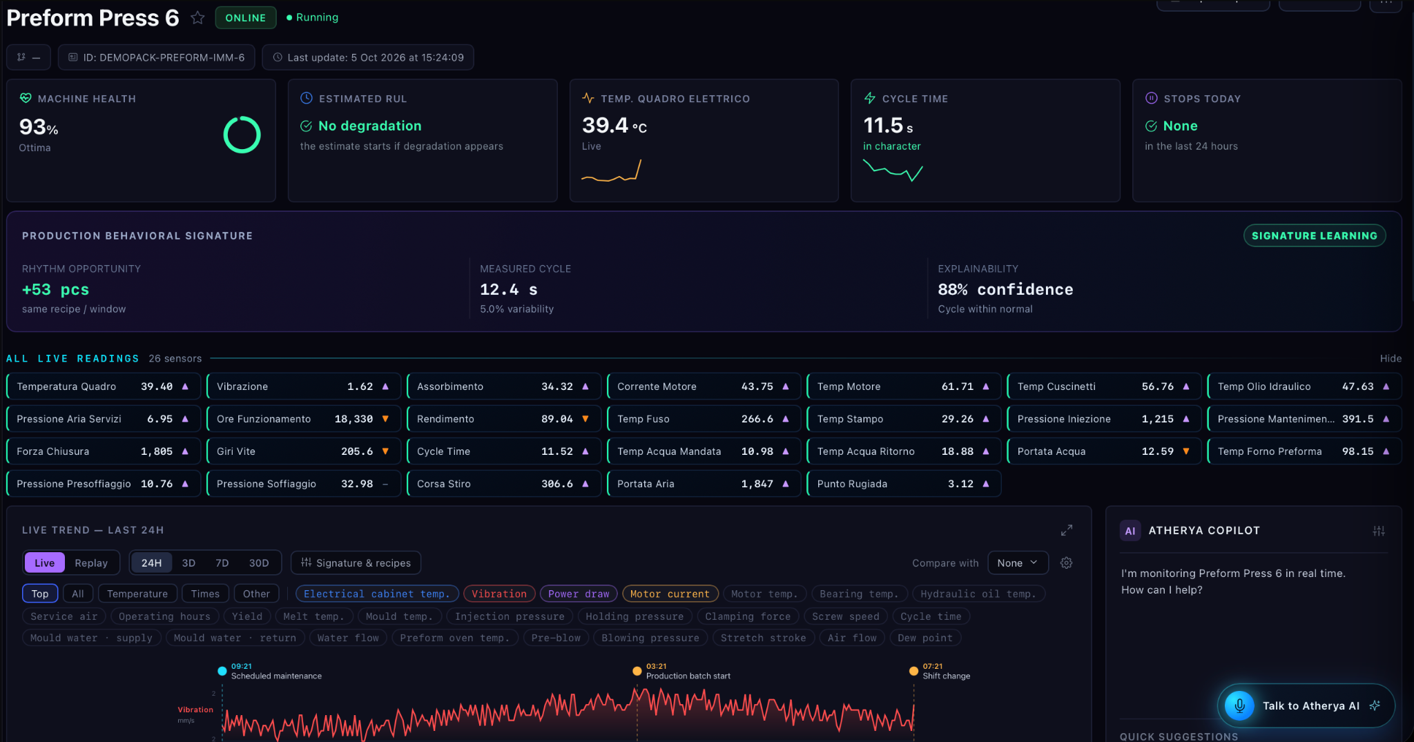Open the Compare with None dropdown
Viewport: 1414px width, 742px height.
click(x=1018, y=563)
